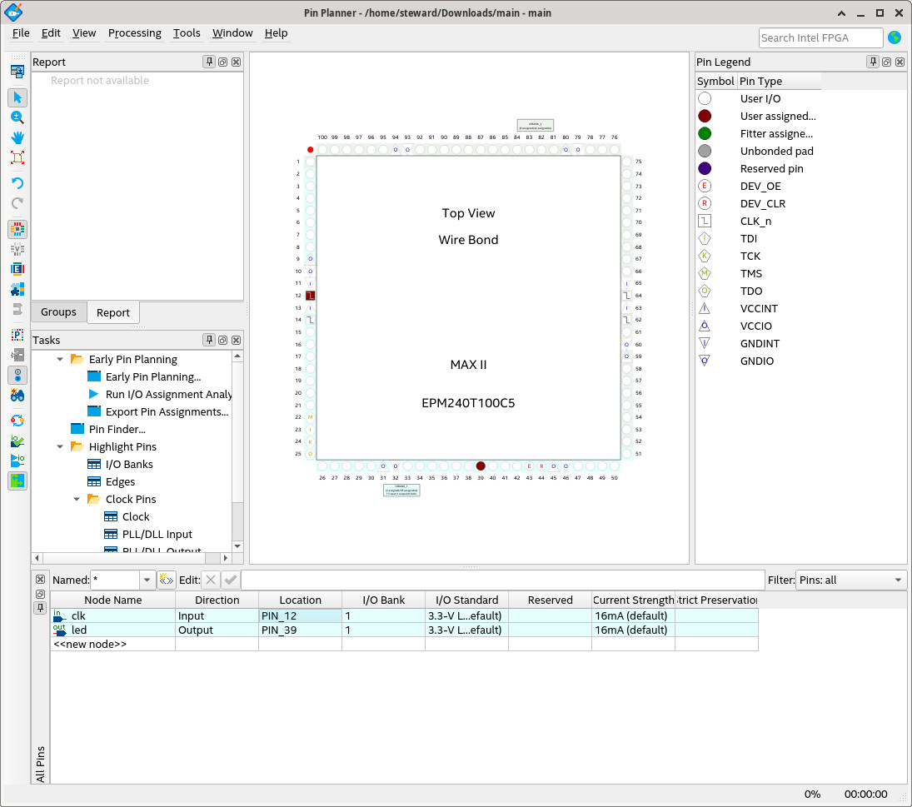The width and height of the screenshot is (912, 807).
Task: Click the package view icon with P
Action: click(x=17, y=335)
